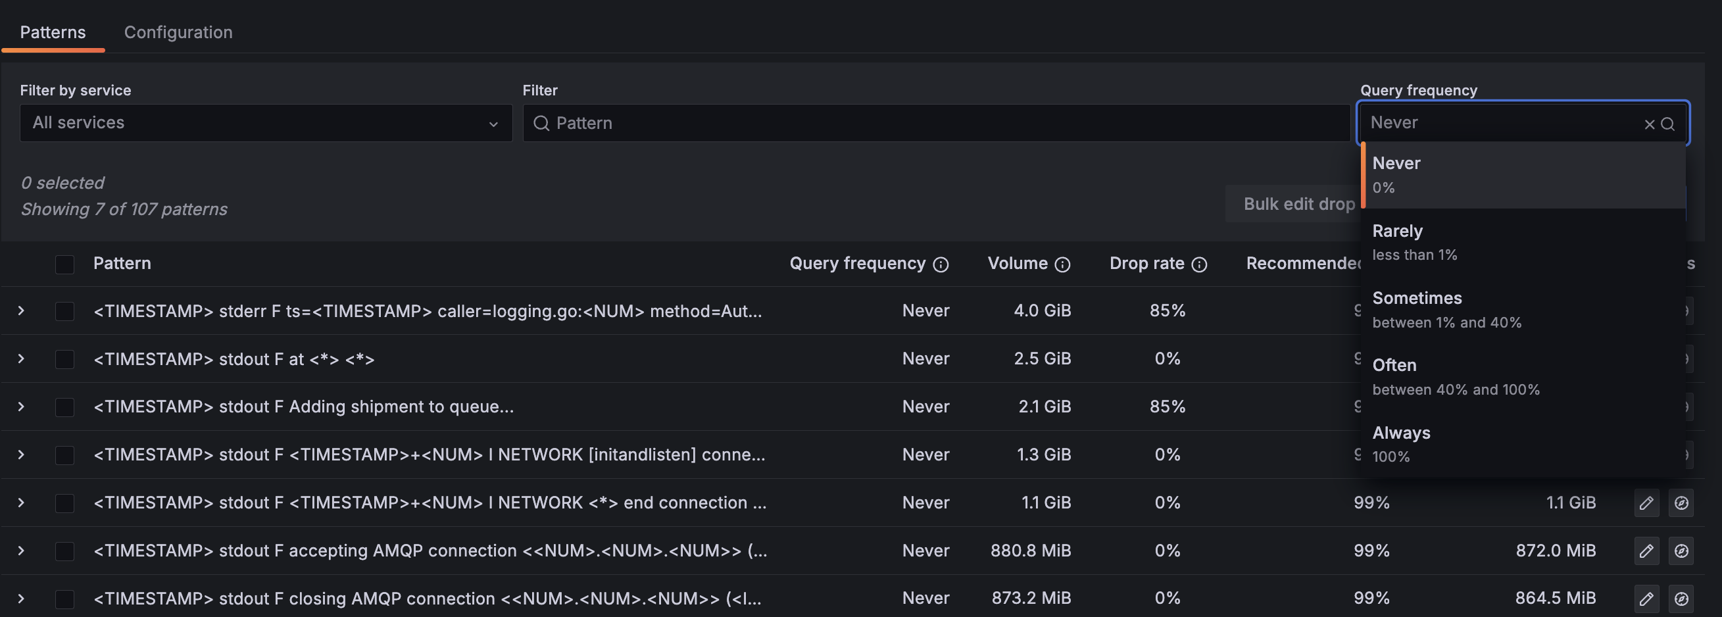Toggle the select-all checkbox in table header
Screen dimensions: 1722x617
pos(65,264)
